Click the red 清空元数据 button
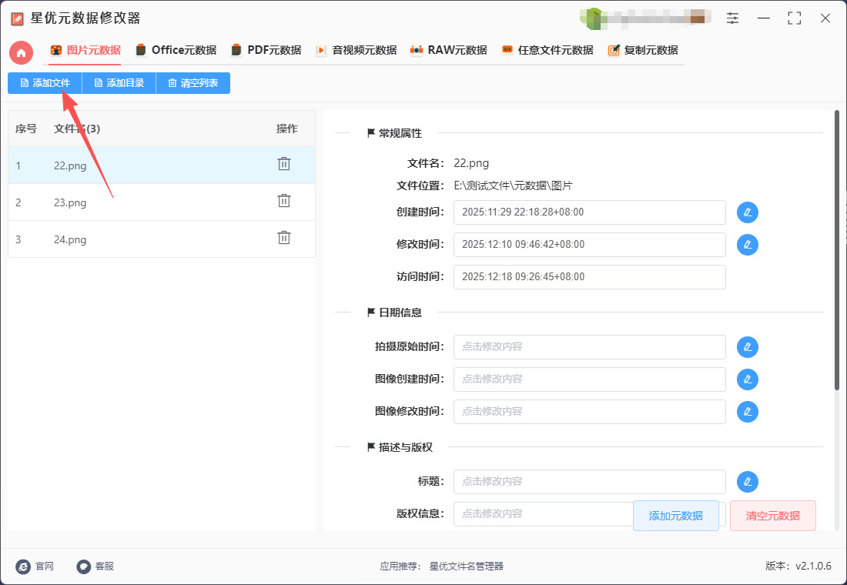This screenshot has width=847, height=585. pos(772,516)
